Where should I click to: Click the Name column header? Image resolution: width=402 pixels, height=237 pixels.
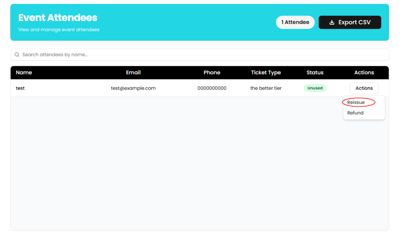tap(24, 72)
